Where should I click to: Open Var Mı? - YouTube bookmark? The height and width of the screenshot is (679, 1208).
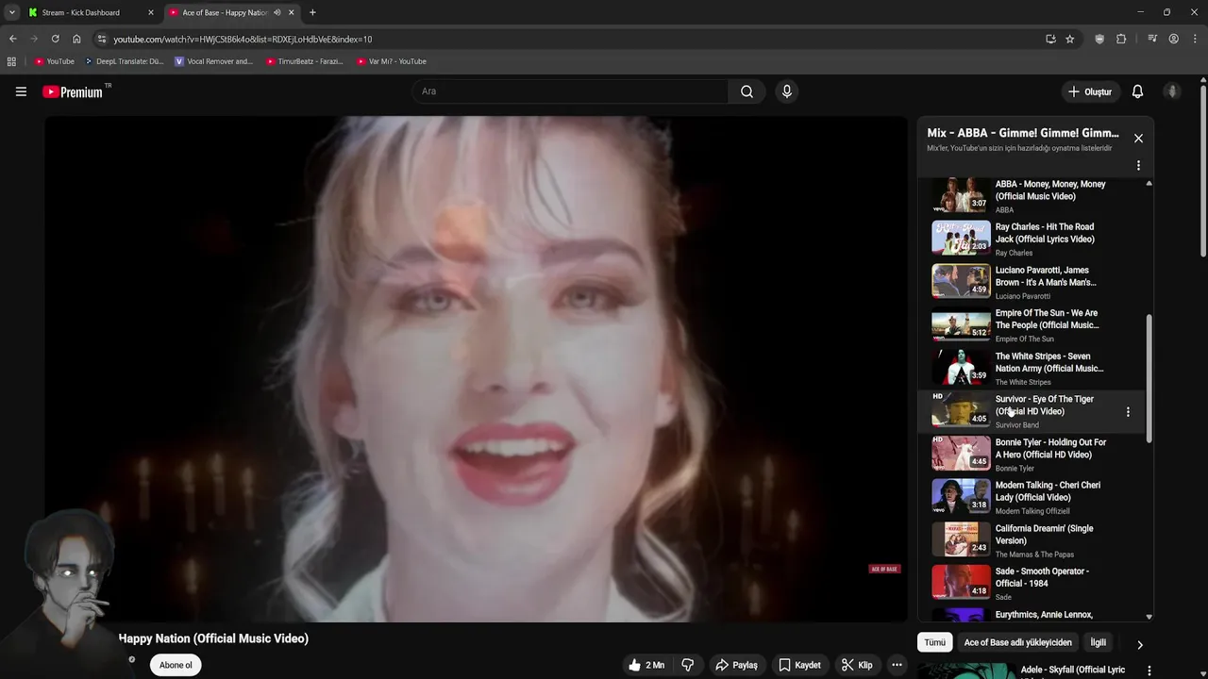[x=391, y=61]
